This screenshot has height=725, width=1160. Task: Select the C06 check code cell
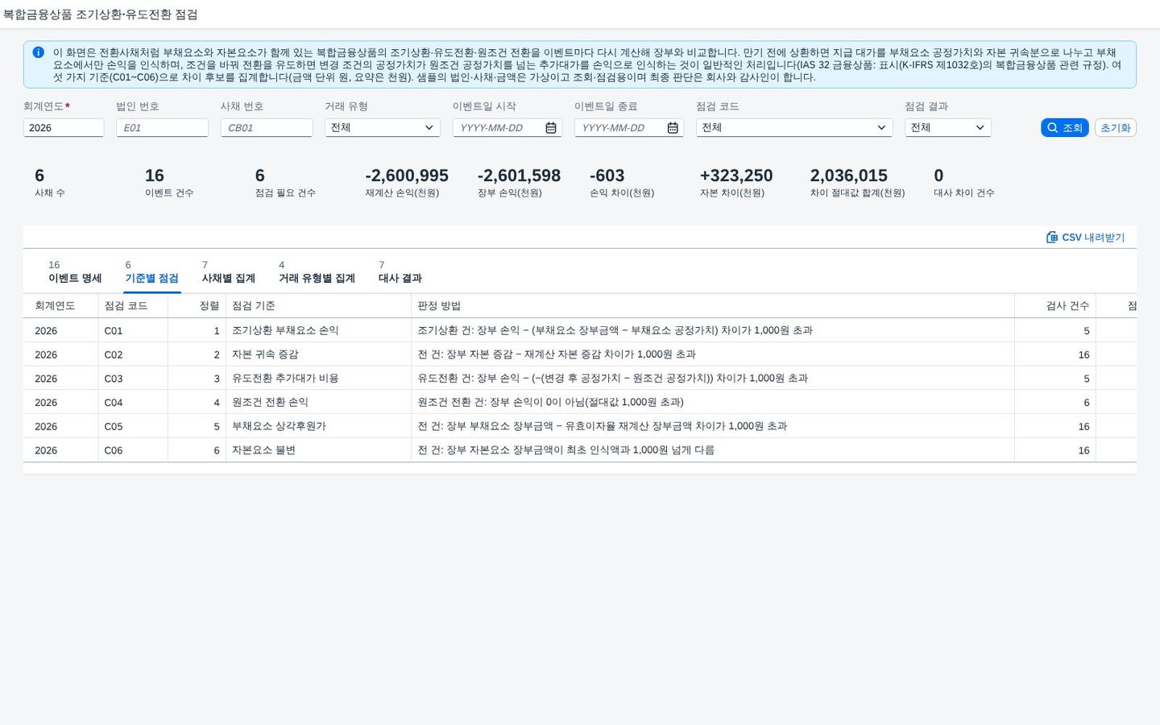point(133,450)
